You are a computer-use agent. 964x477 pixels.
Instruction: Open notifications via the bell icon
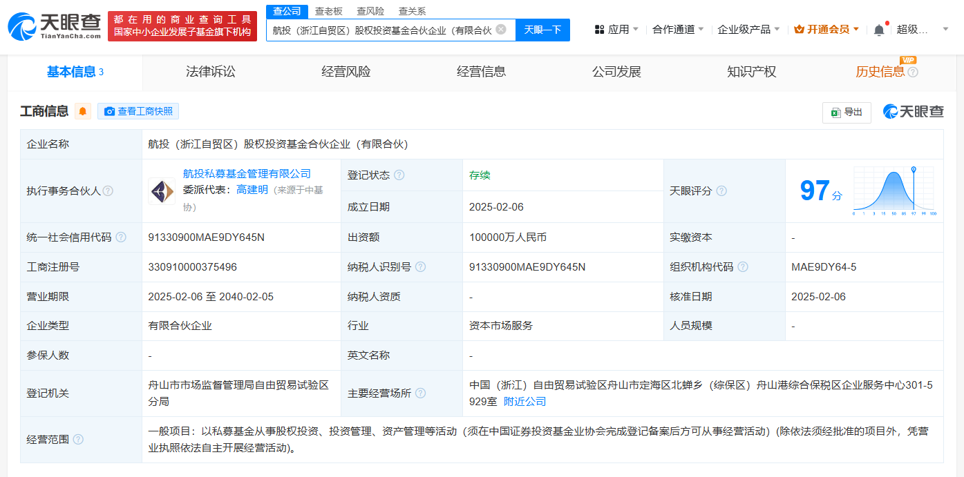pos(878,29)
